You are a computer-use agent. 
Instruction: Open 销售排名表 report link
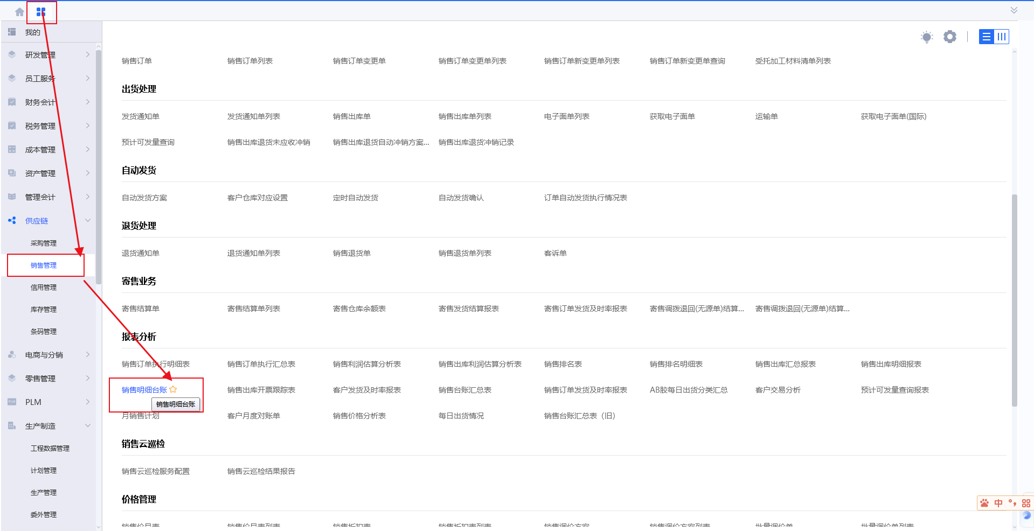(x=563, y=364)
